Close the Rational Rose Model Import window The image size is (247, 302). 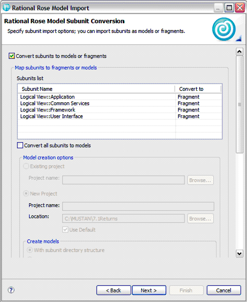[240, 8]
